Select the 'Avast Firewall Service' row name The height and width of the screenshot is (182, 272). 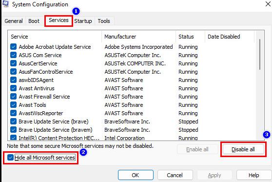coord(44,97)
